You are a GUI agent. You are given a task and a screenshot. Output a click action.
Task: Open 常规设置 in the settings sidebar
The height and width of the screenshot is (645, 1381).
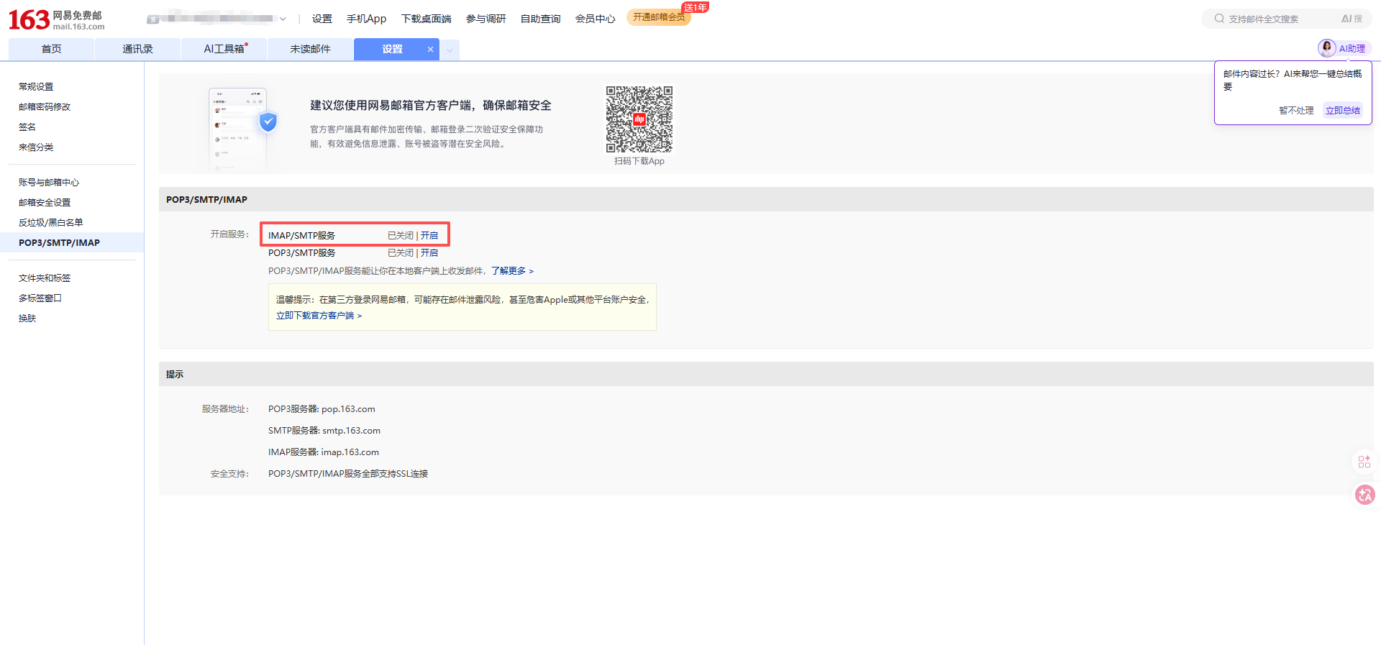click(x=36, y=86)
